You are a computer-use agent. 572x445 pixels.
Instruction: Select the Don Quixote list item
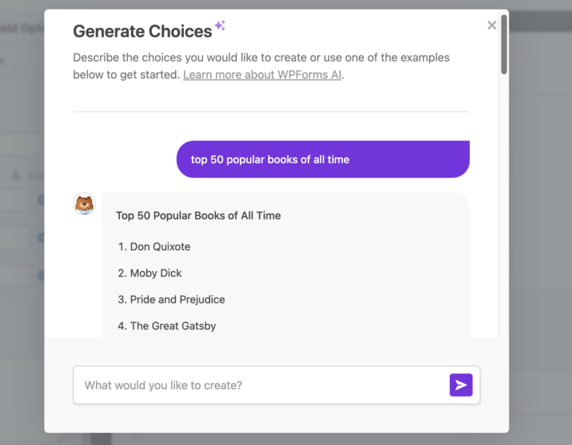[x=159, y=246]
